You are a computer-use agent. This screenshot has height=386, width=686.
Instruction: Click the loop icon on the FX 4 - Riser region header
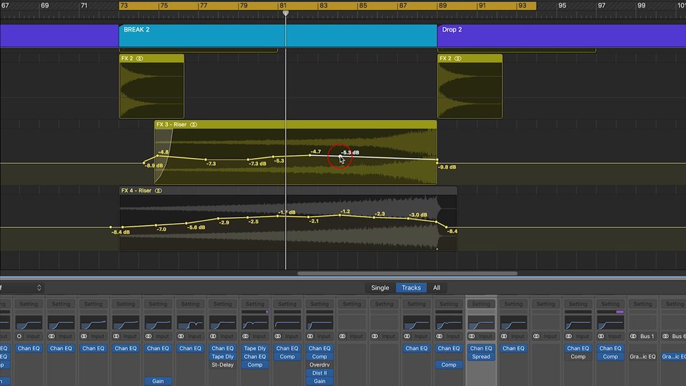click(159, 190)
